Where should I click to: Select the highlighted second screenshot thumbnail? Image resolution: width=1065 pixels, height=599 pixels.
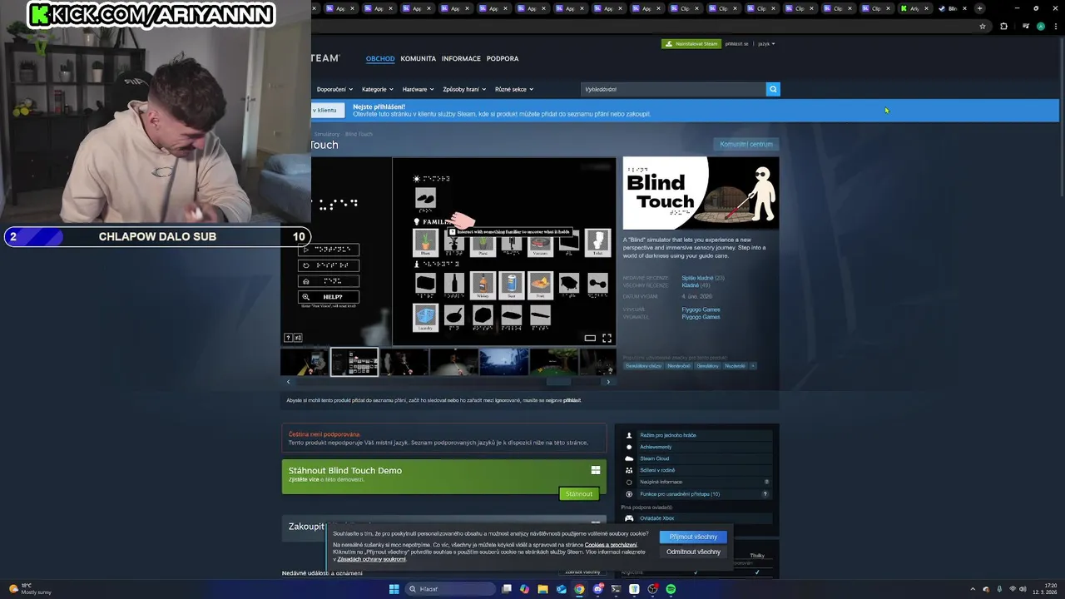click(x=354, y=362)
